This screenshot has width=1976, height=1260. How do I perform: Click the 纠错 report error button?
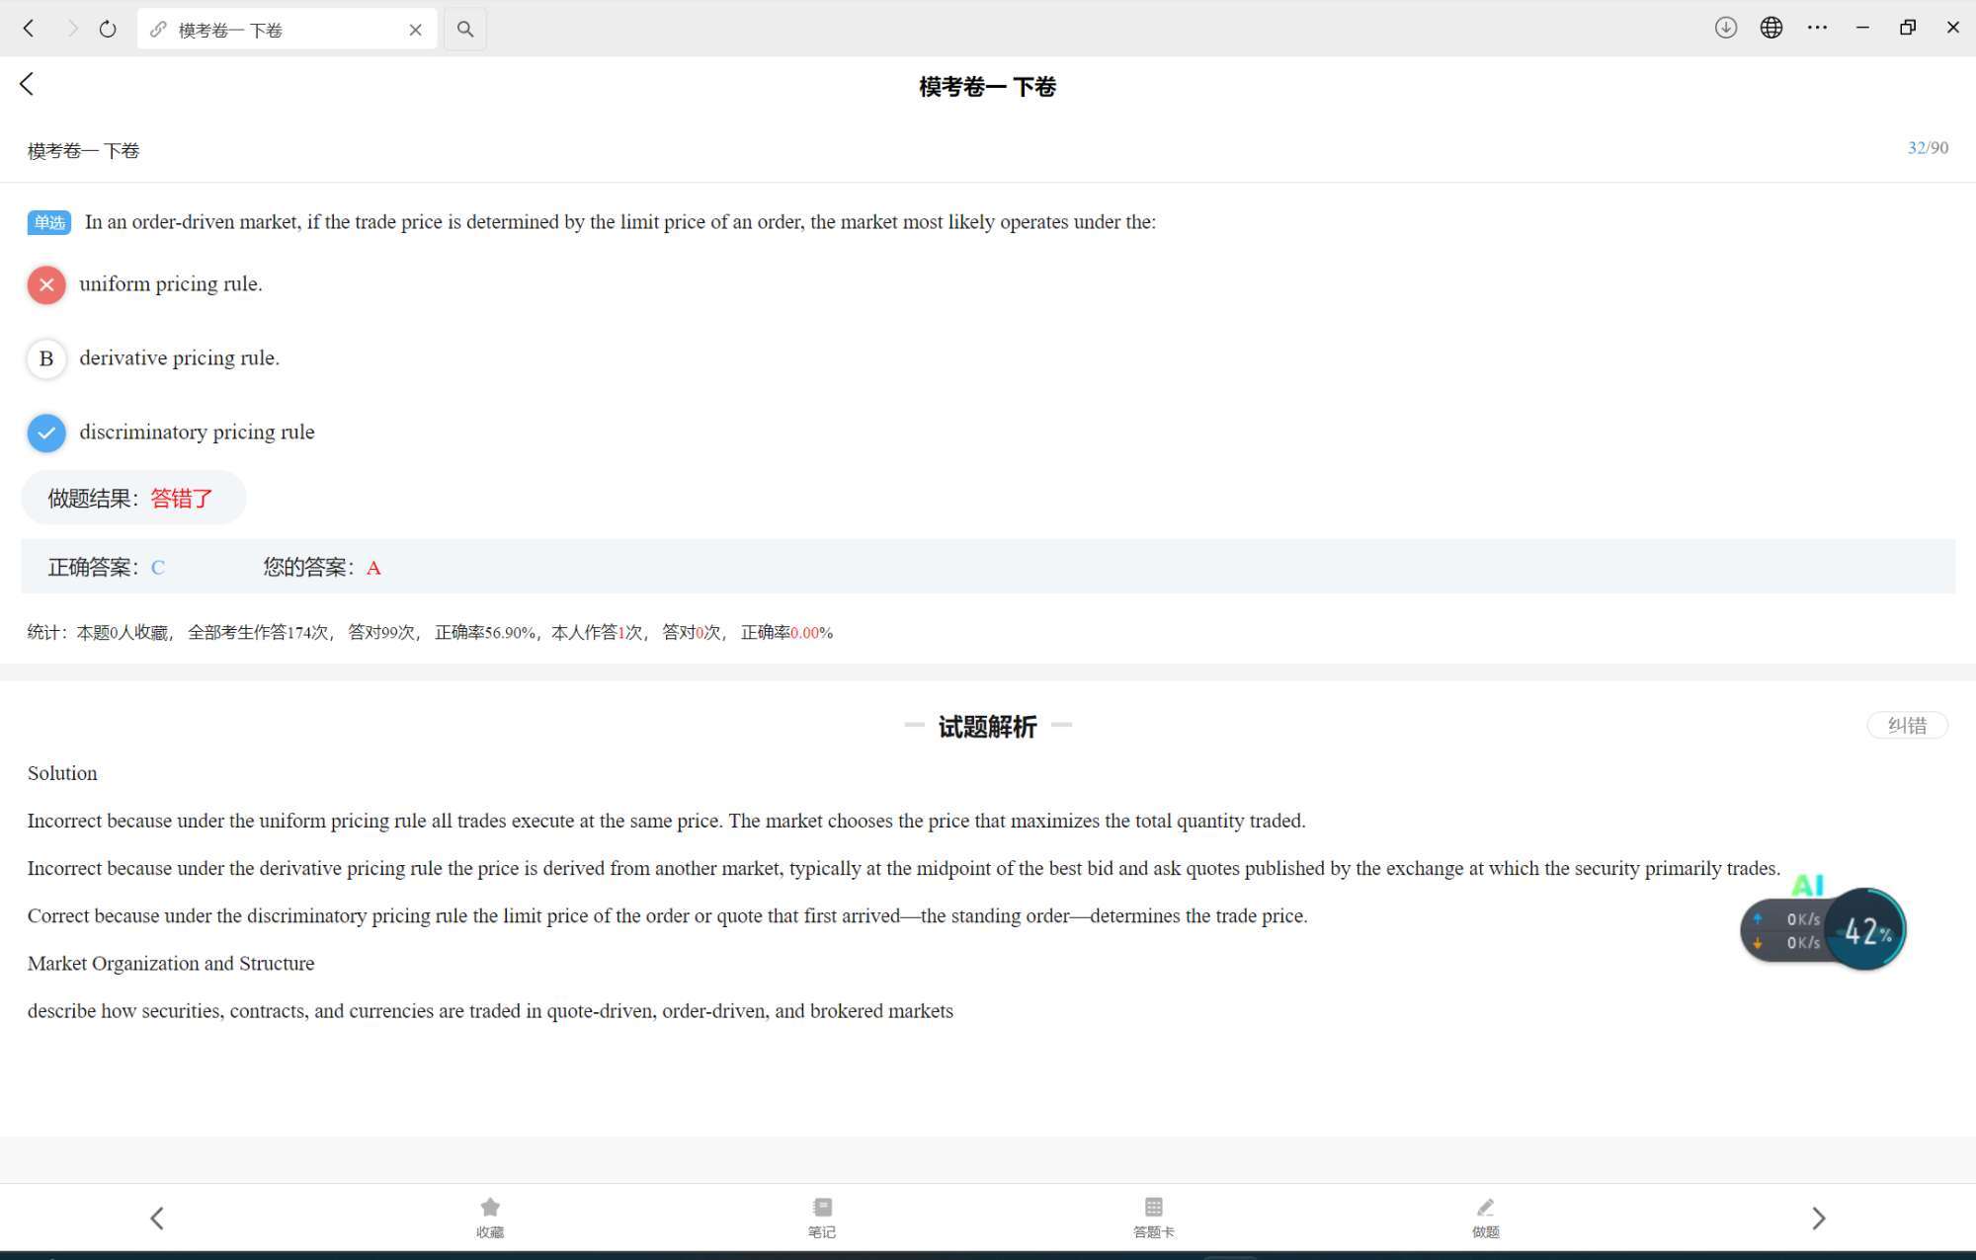point(1906,725)
